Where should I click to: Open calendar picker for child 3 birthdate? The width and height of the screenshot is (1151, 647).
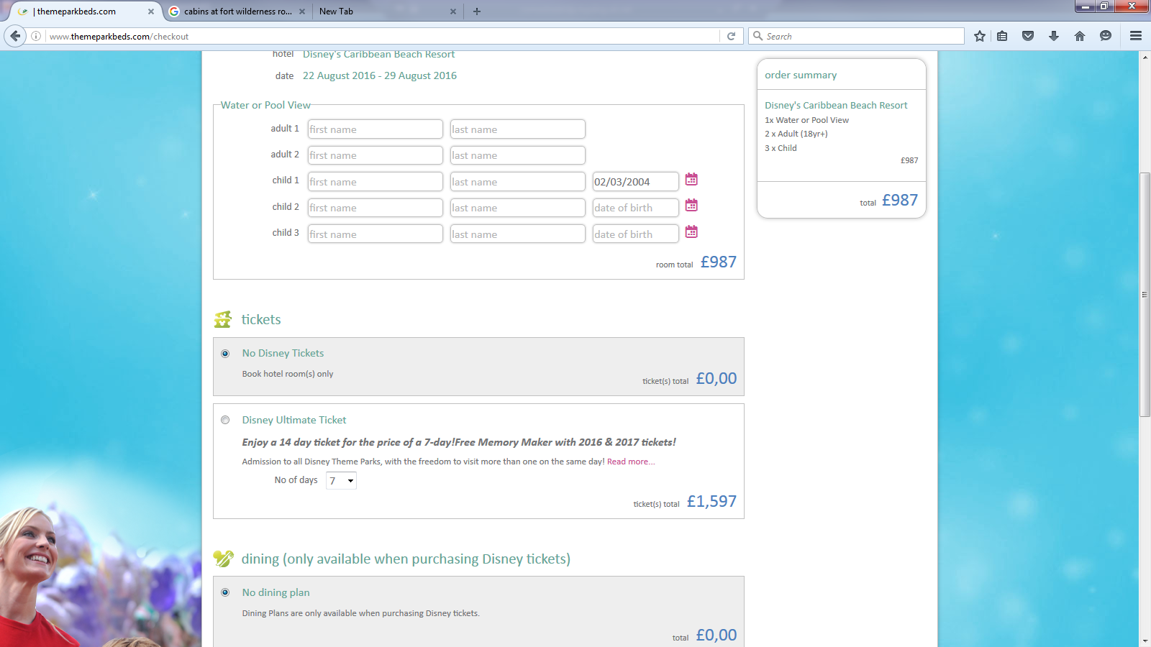[x=691, y=231]
